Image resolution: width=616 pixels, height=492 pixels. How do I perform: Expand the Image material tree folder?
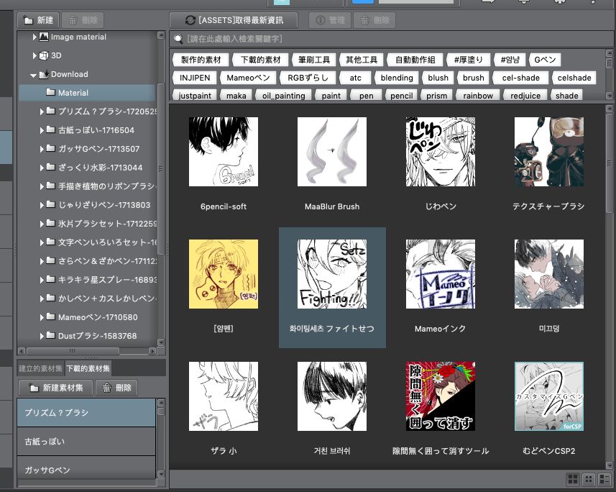pyautogui.click(x=35, y=37)
